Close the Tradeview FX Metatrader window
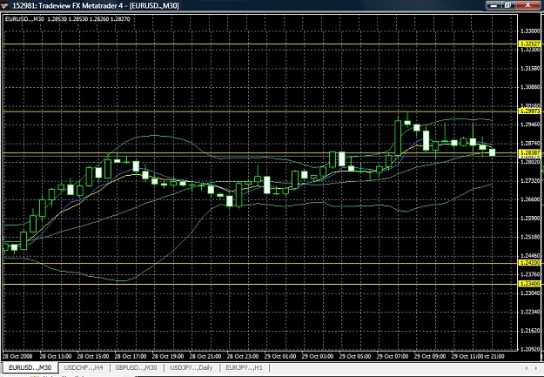This screenshot has height=377, width=544. click(528, 5)
